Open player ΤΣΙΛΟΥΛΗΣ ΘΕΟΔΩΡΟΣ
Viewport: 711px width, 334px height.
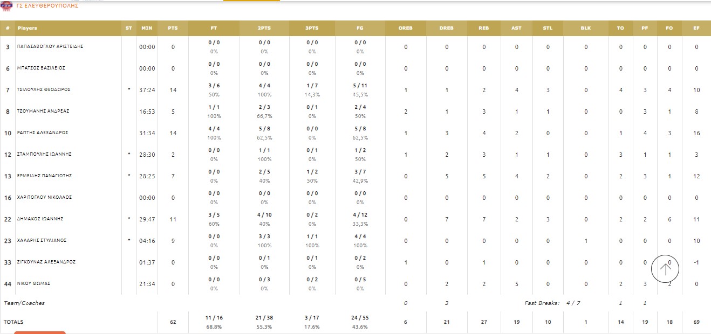(44, 89)
